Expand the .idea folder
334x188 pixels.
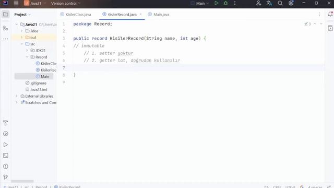tap(22, 31)
